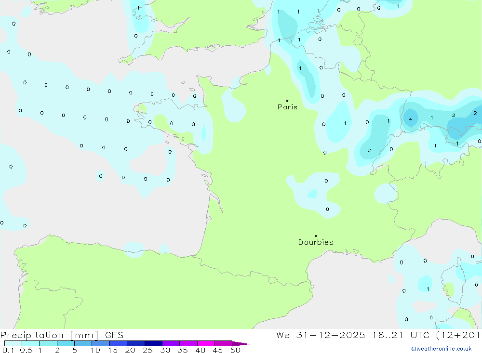Click the date text 'We 31-12-2025'
This screenshot has width=482, height=353.
coord(321,335)
